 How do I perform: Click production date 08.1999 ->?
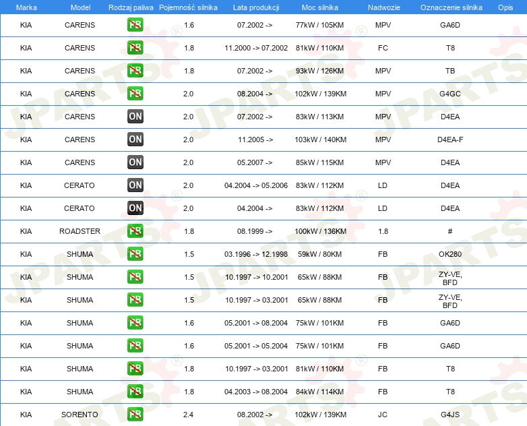point(255,231)
